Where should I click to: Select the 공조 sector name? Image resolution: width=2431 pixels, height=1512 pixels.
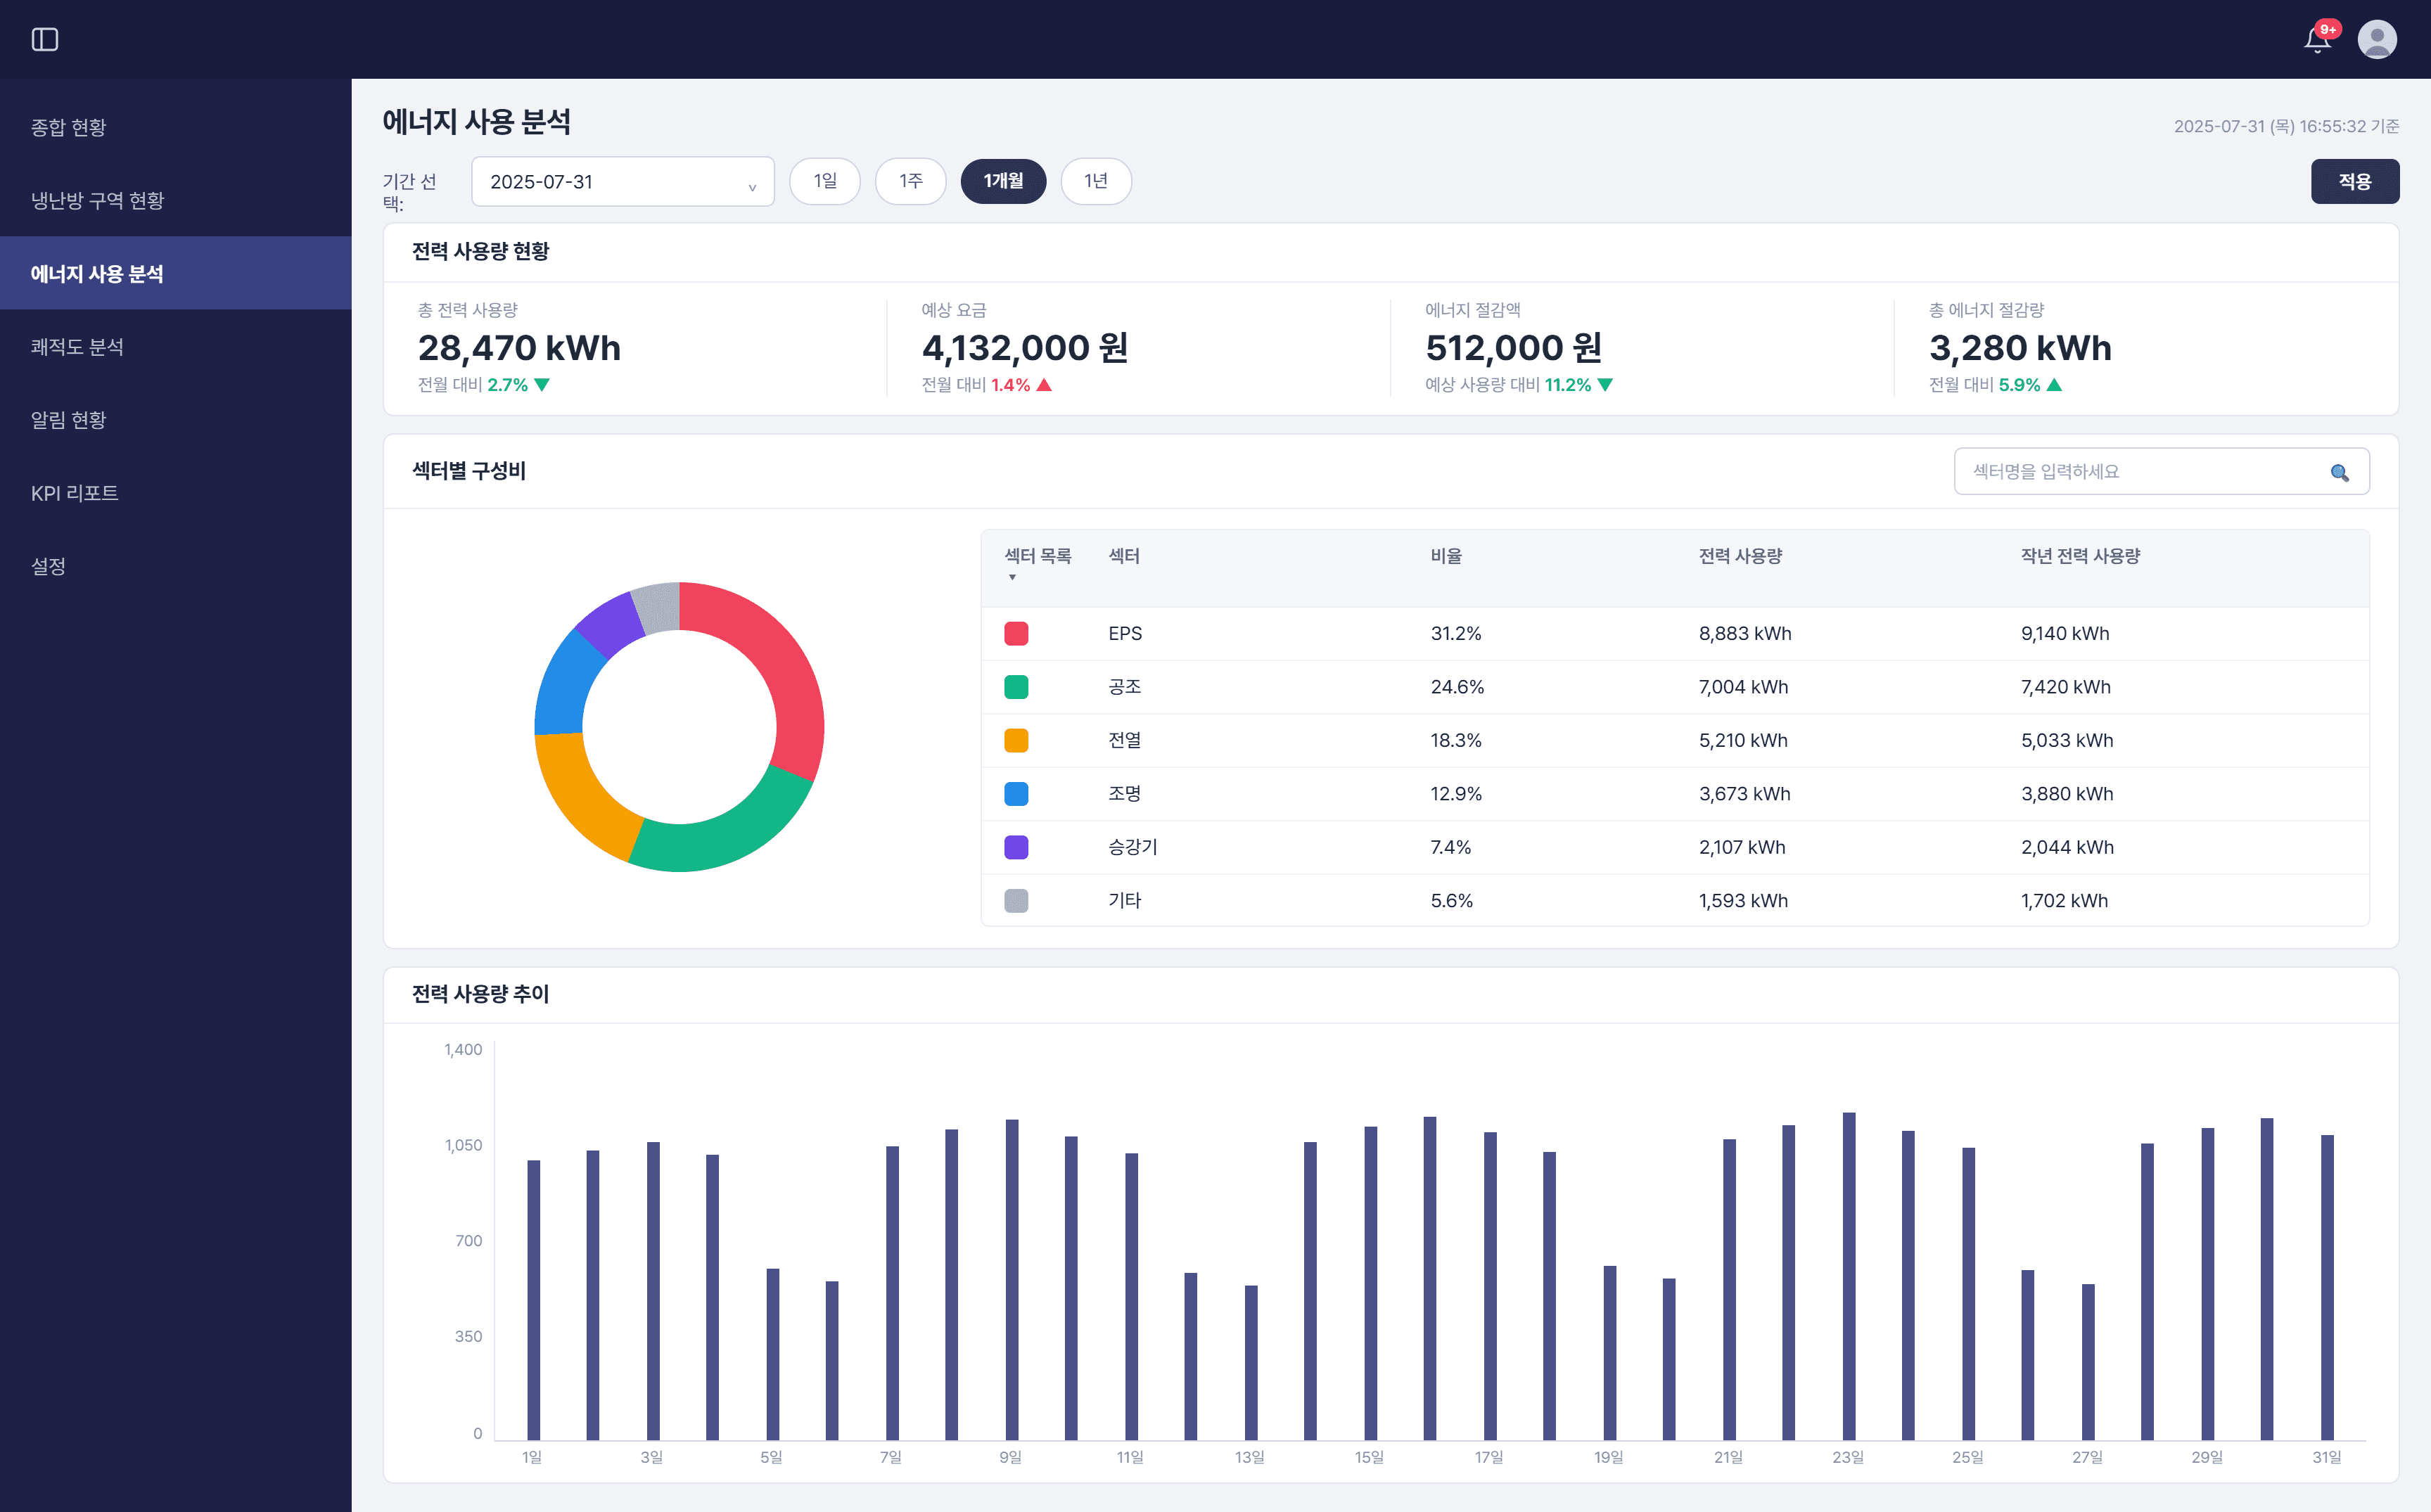[x=1124, y=687]
